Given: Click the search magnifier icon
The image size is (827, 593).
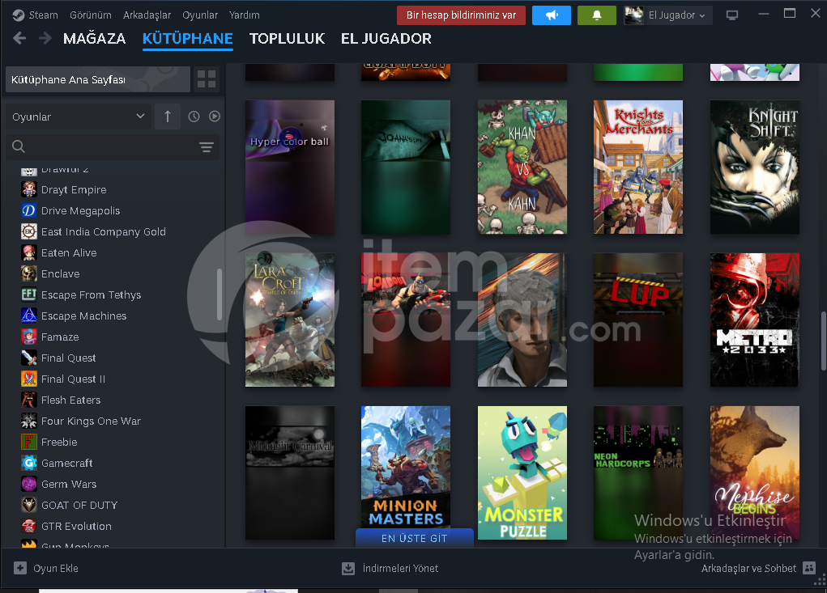Looking at the screenshot, I should (x=19, y=146).
